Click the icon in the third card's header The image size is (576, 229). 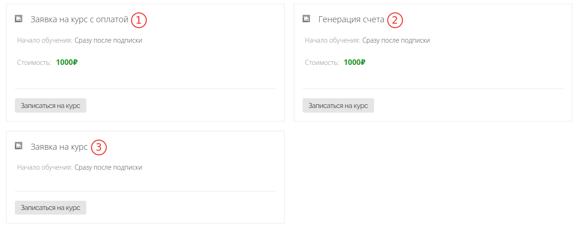click(x=19, y=146)
